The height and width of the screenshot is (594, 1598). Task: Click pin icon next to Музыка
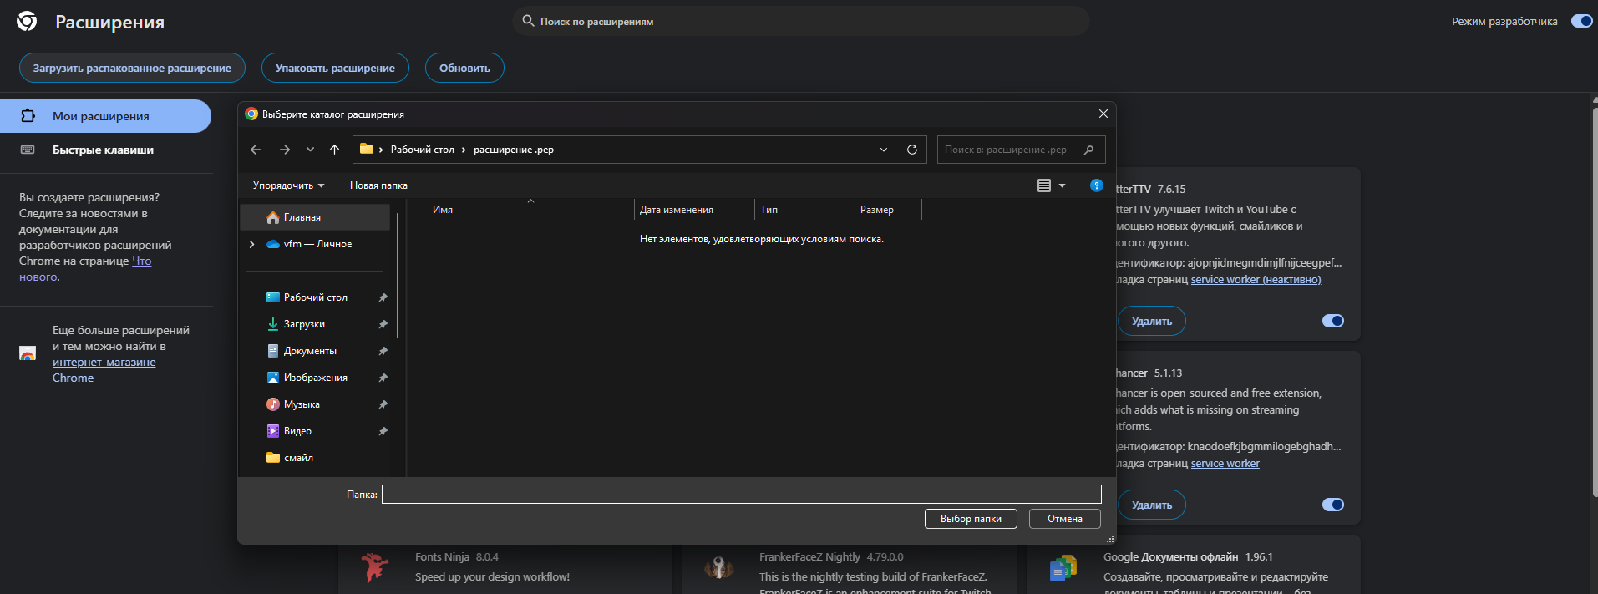point(383,404)
